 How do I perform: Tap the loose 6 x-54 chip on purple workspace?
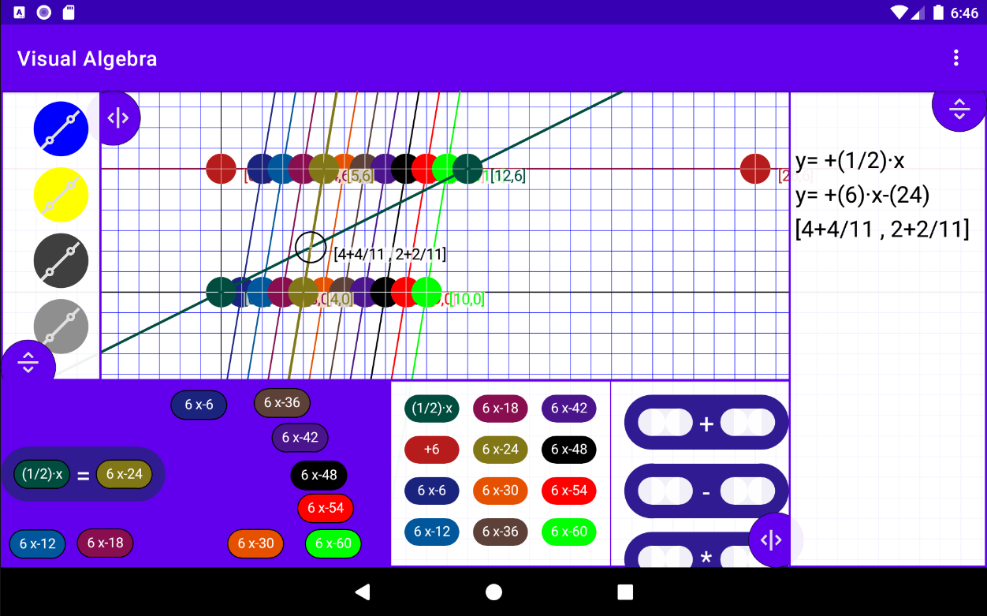pos(326,509)
